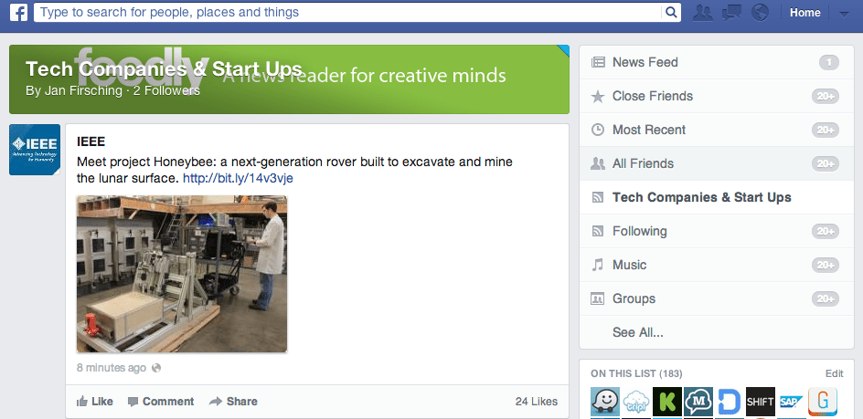Viewport: 863px width, 419px height.
Task: Click the Music note icon
Action: [598, 265]
